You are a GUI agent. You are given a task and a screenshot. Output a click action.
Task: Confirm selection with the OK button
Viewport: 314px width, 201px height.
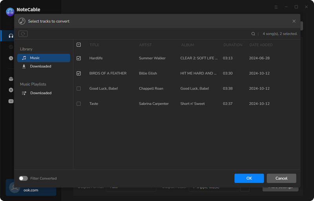(249, 178)
